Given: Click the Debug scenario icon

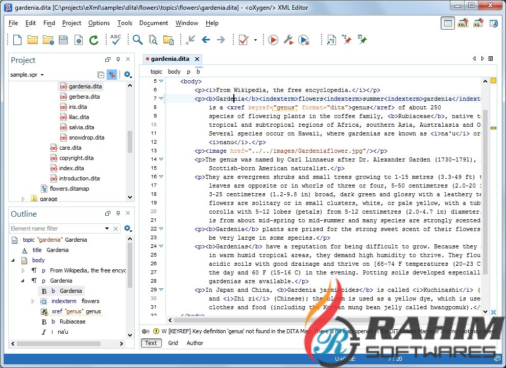Looking at the screenshot, I should [x=304, y=40].
